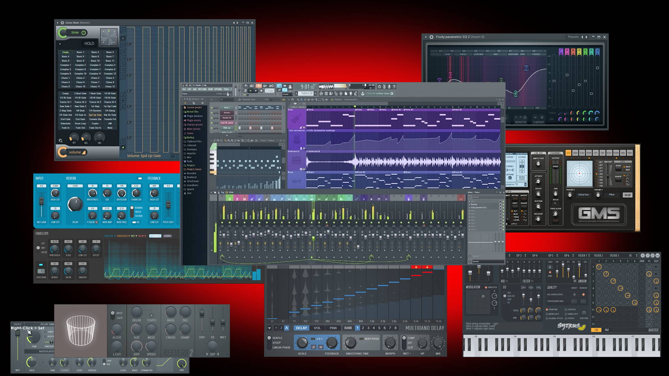The image size is (669, 376).
Task: Enable MONO KEY in Sytrus
Action: click(x=547, y=314)
